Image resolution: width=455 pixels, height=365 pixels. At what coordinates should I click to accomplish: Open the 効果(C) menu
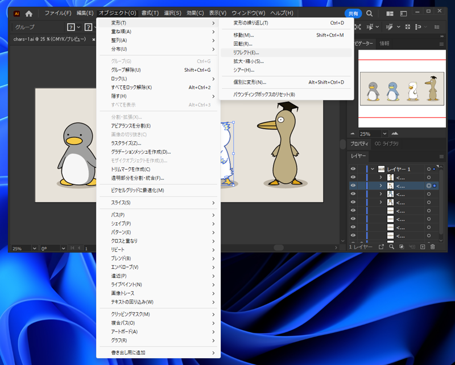click(x=195, y=13)
